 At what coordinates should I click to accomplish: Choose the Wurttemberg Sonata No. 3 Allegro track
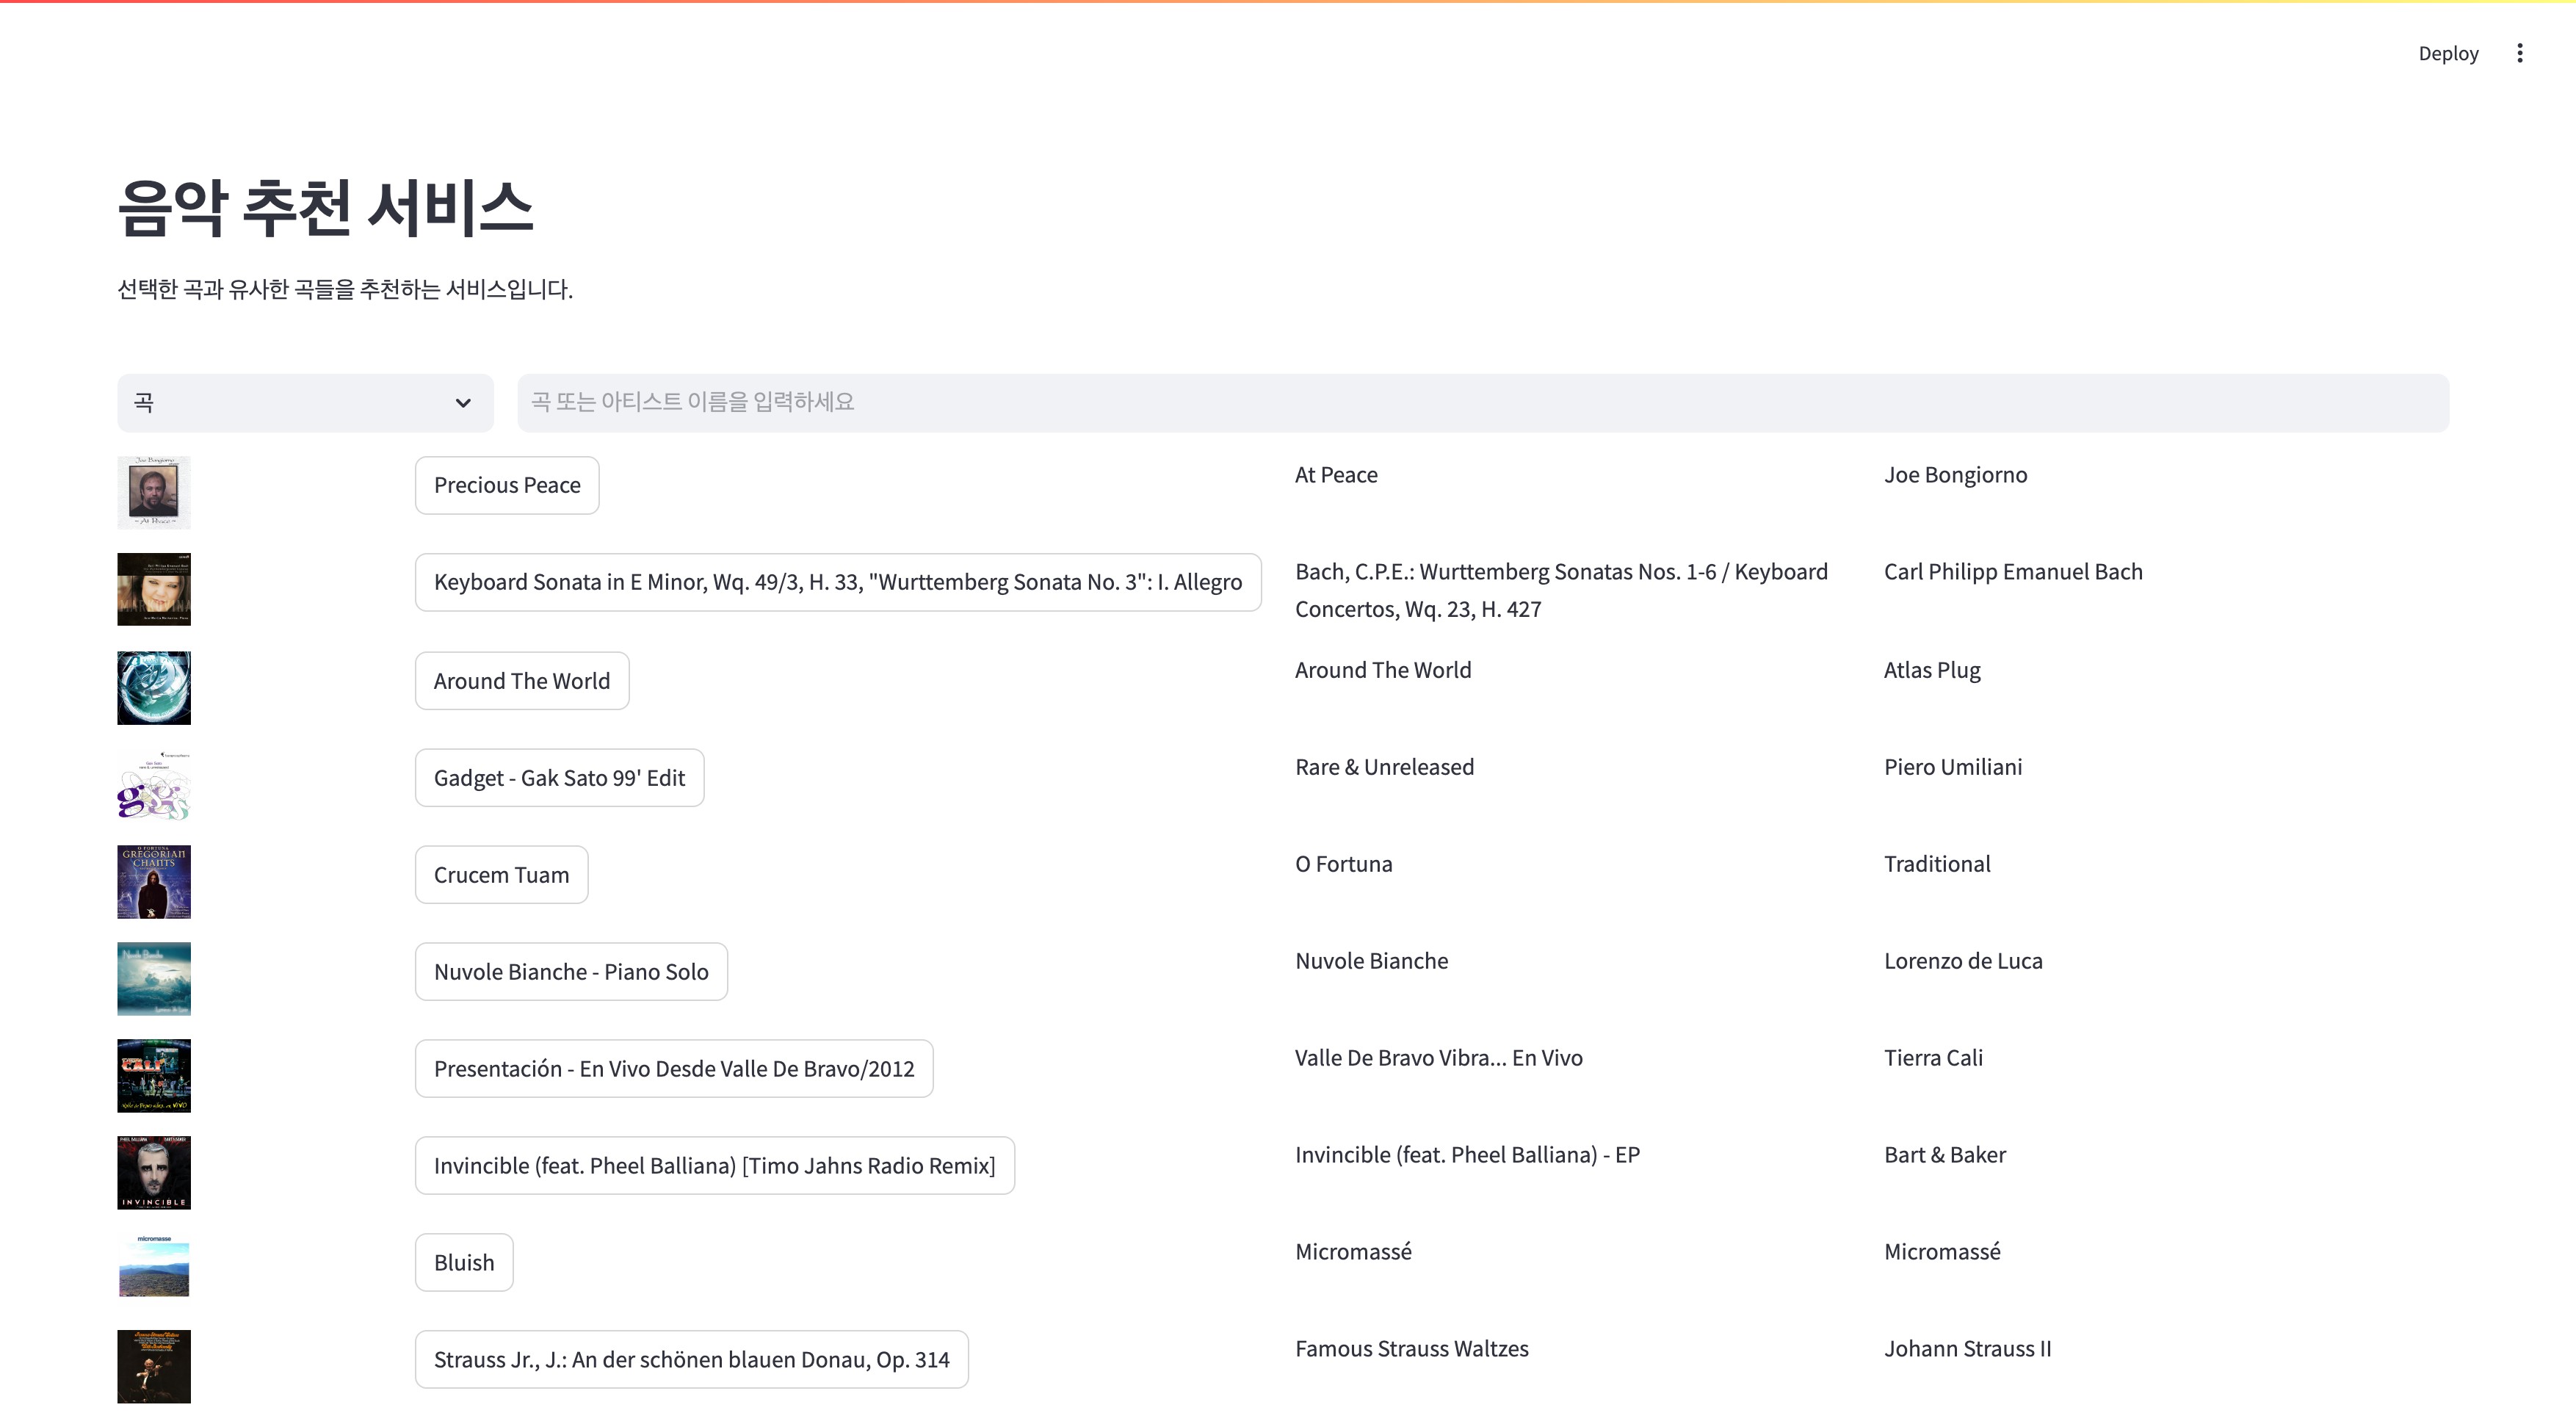coord(837,582)
